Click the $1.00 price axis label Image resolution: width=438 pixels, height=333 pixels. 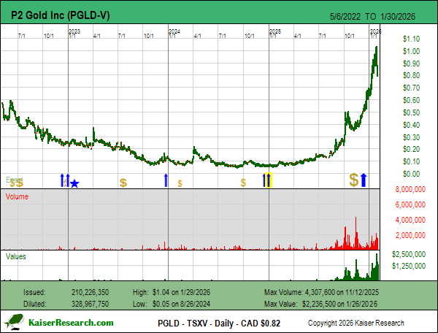point(411,51)
